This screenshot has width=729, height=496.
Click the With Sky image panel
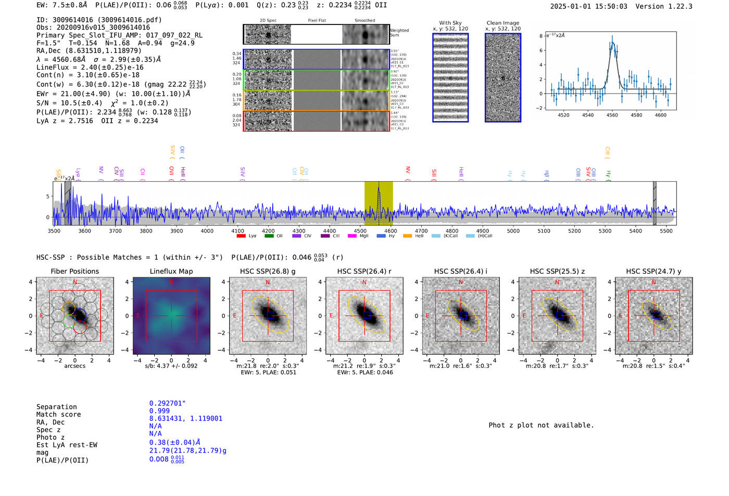coord(450,78)
